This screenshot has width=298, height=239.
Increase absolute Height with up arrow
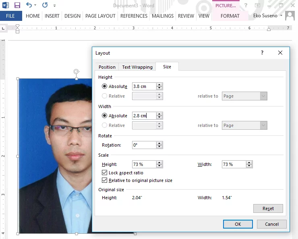[x=159, y=84]
